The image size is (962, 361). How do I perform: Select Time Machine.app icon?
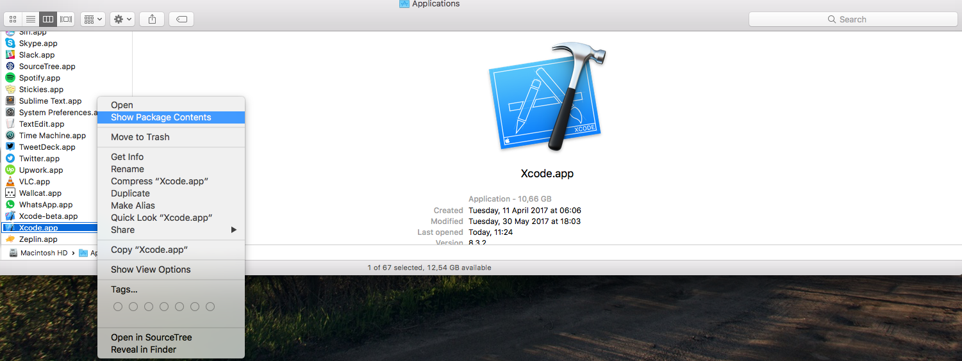click(x=10, y=136)
